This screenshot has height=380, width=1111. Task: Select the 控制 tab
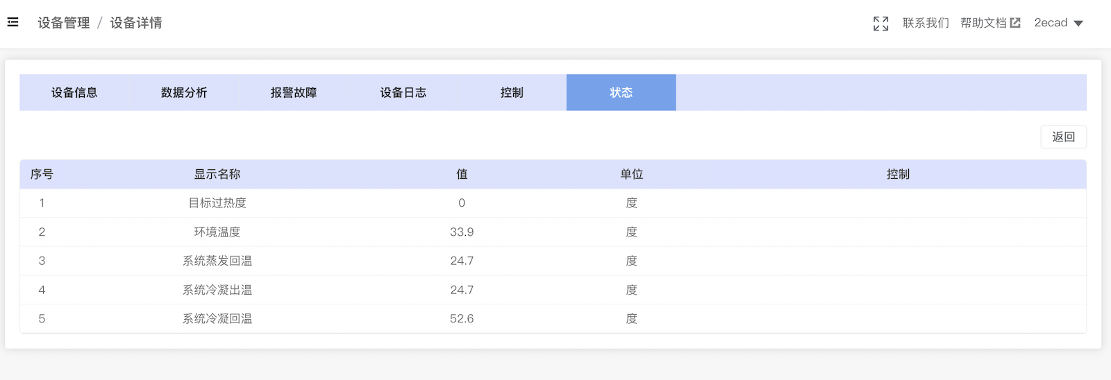(512, 92)
